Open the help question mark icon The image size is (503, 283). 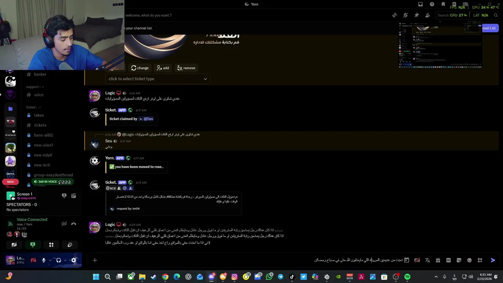pyautogui.click(x=432, y=4)
